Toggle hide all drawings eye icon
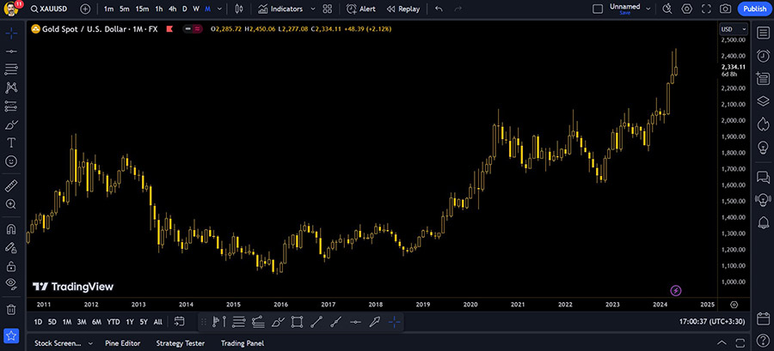774x351 pixels. (11, 282)
